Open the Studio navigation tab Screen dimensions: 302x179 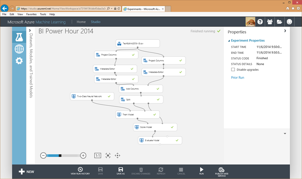[x=96, y=22]
